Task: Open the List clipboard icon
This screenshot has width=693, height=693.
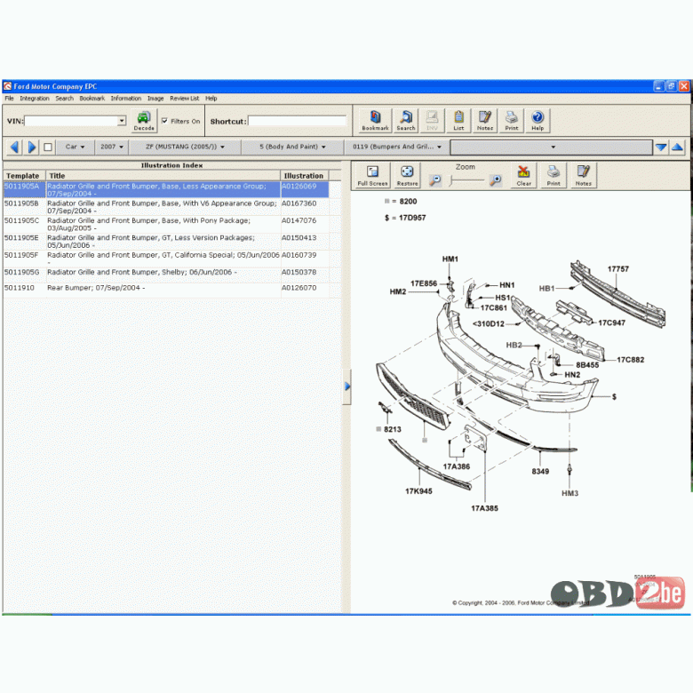Action: coord(458,121)
